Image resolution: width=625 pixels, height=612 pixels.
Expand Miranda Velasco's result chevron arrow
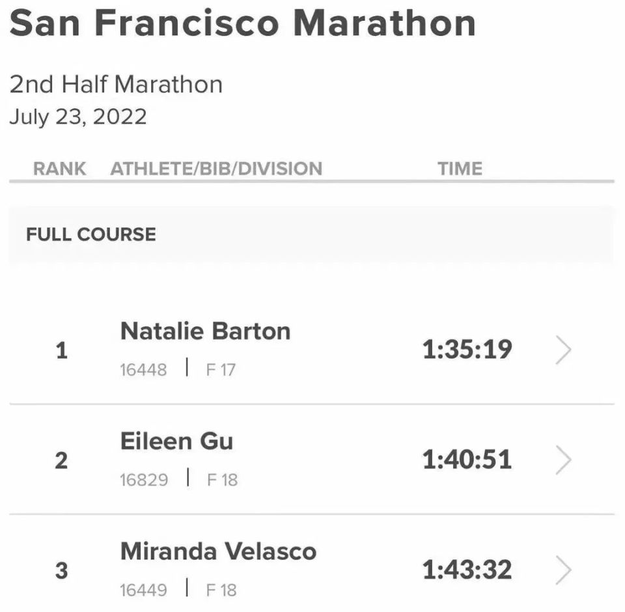(x=564, y=571)
